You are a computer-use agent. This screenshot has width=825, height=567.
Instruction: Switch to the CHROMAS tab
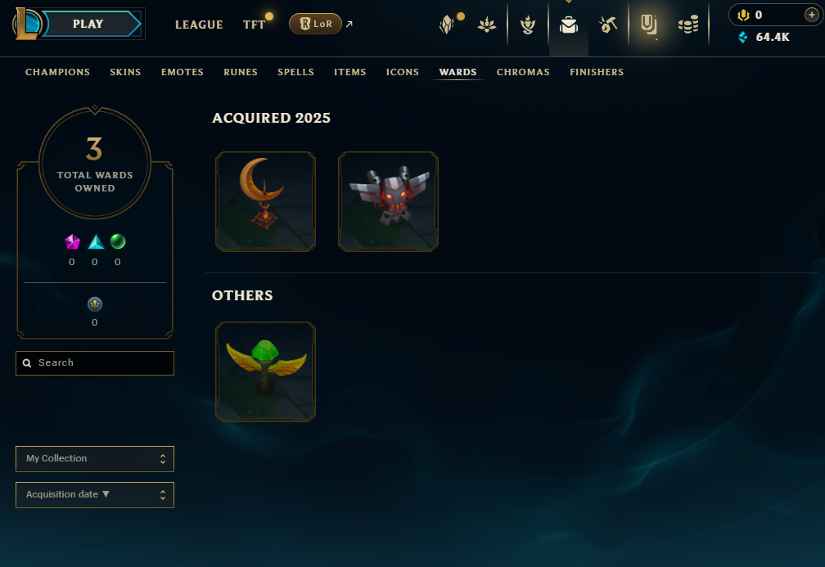(523, 72)
